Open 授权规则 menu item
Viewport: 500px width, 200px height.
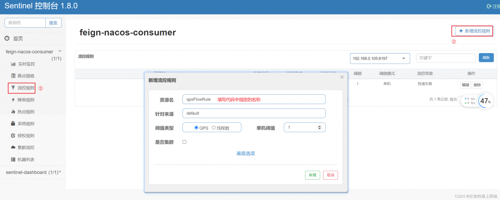(x=26, y=136)
